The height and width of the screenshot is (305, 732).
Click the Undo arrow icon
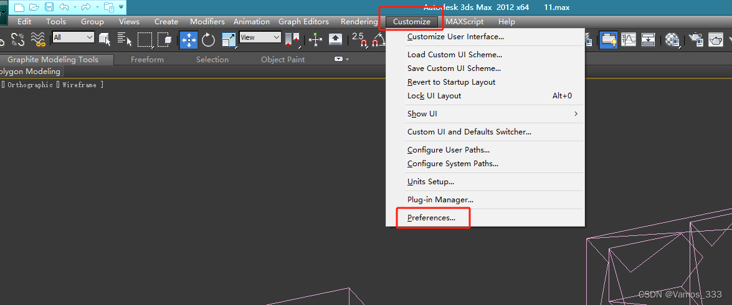[64, 7]
